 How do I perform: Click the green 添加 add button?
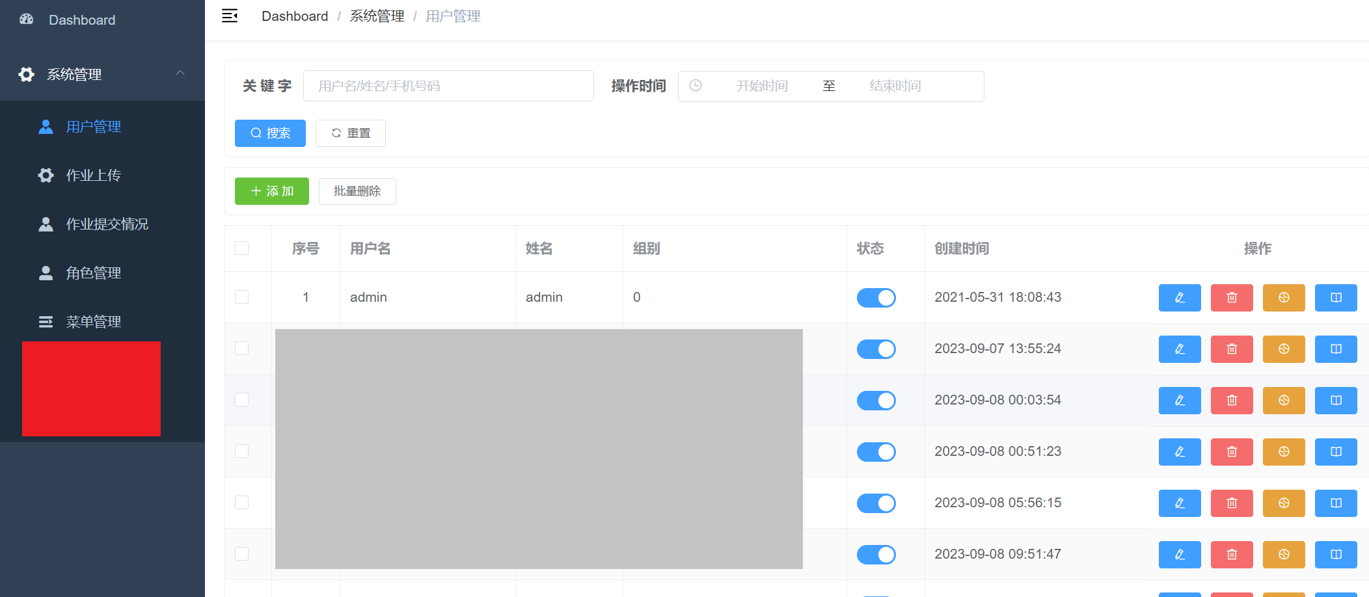click(271, 191)
